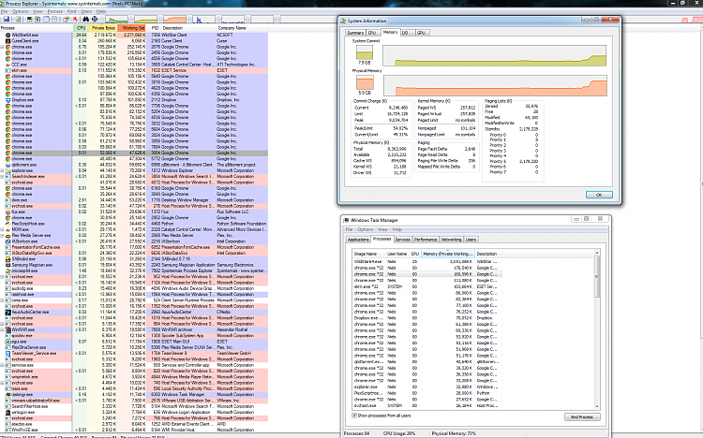Open the Options menu in Process Explorer
Viewport: 703px width, 438px height.
(x=21, y=11)
